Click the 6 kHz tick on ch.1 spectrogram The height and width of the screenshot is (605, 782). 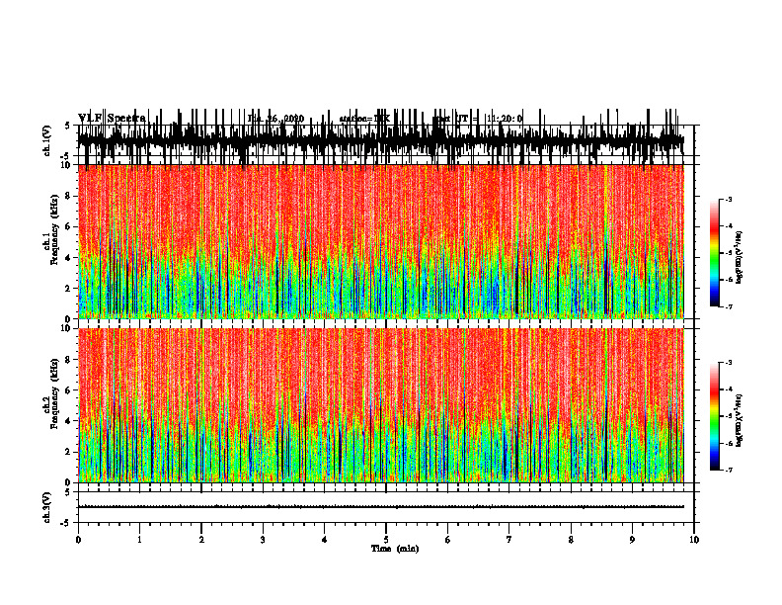pyautogui.click(x=69, y=226)
